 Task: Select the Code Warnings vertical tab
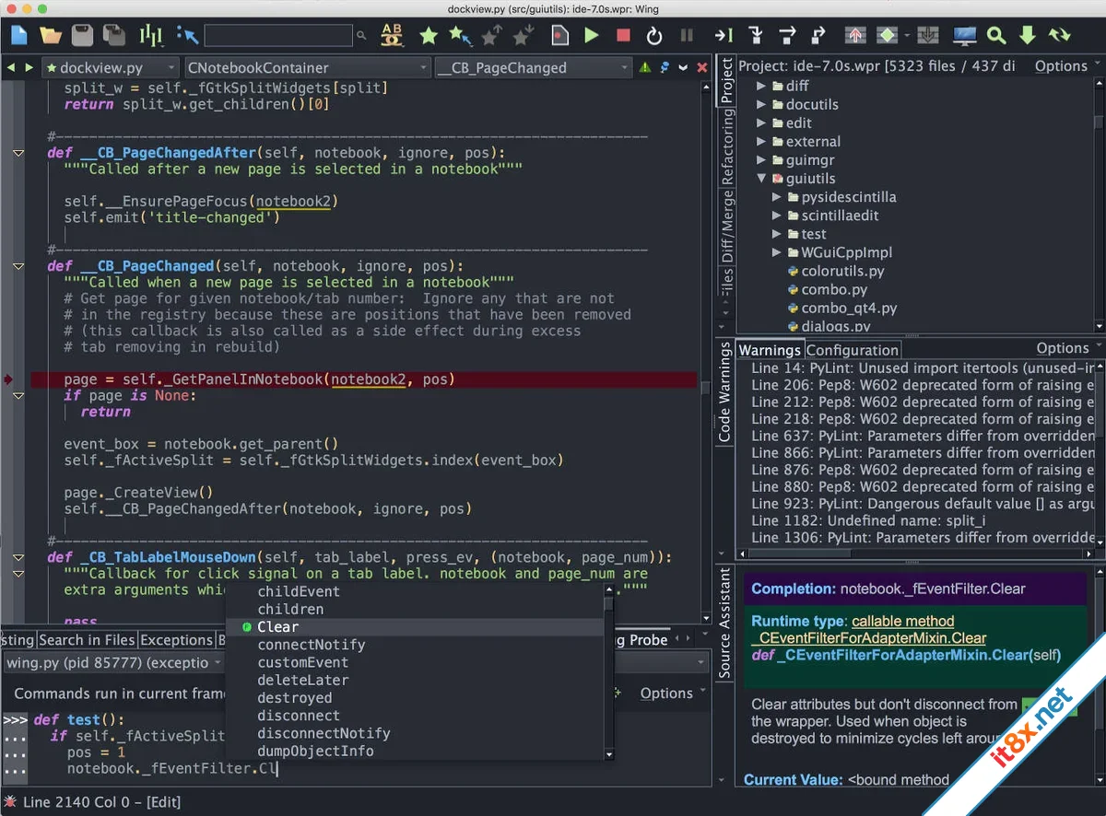(725, 392)
